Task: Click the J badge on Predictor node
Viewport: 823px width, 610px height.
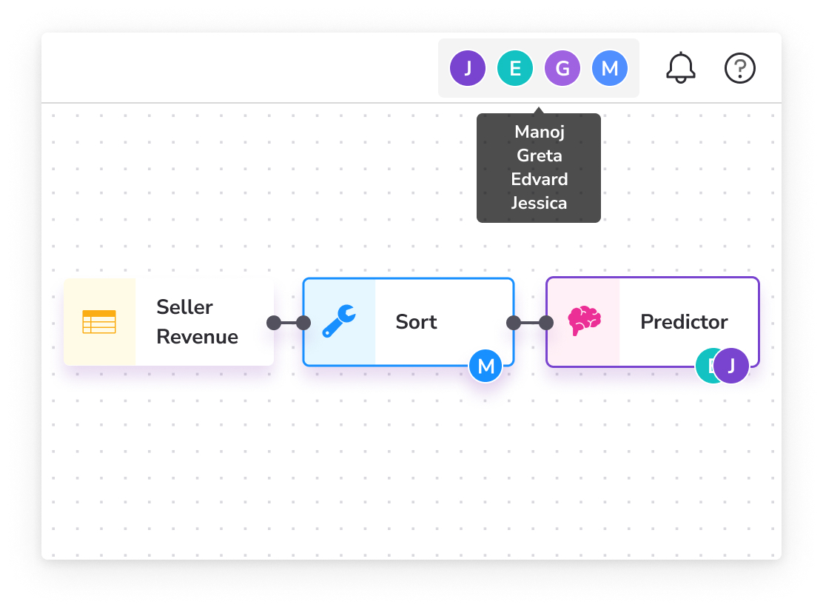Action: pyautogui.click(x=731, y=366)
